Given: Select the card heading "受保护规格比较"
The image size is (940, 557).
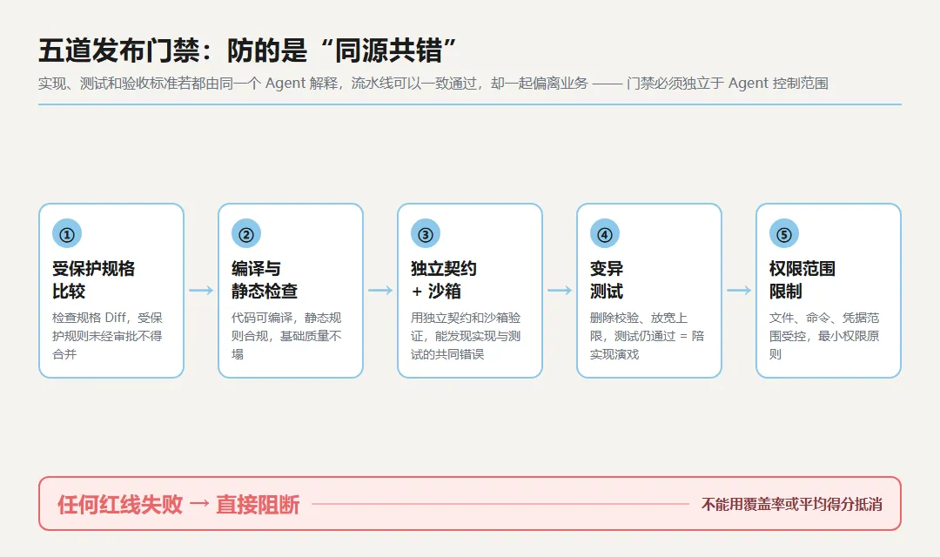Looking at the screenshot, I should [x=93, y=280].
